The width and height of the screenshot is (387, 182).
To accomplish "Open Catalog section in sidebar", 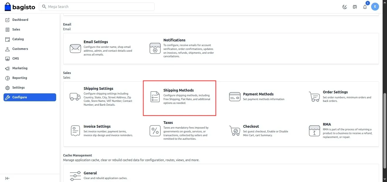I will click(18, 39).
